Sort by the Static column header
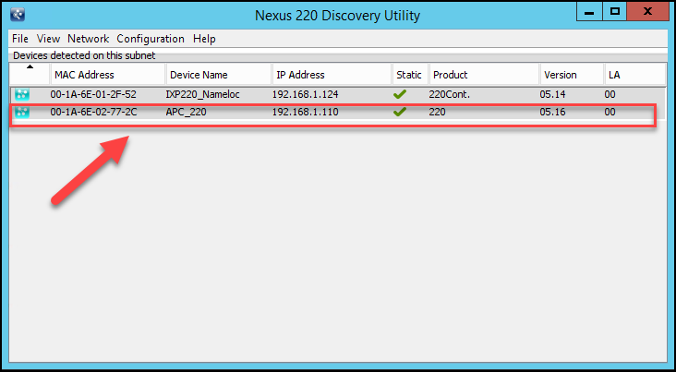 tap(410, 75)
